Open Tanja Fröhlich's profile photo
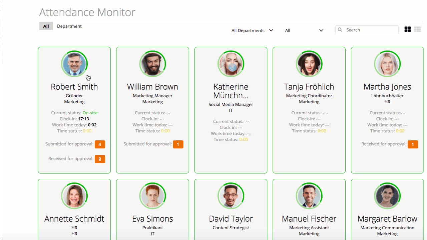 tap(309, 64)
